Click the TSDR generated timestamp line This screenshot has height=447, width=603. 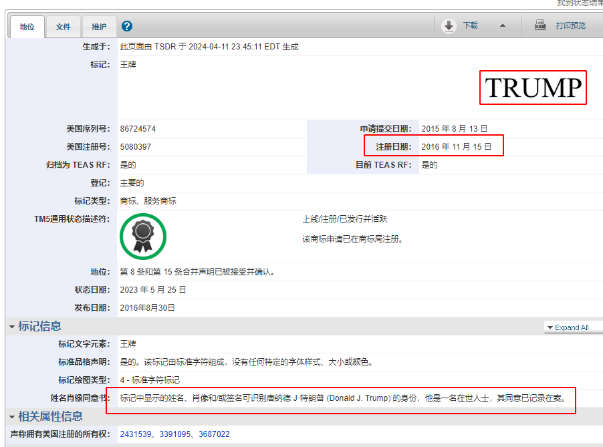[209, 47]
